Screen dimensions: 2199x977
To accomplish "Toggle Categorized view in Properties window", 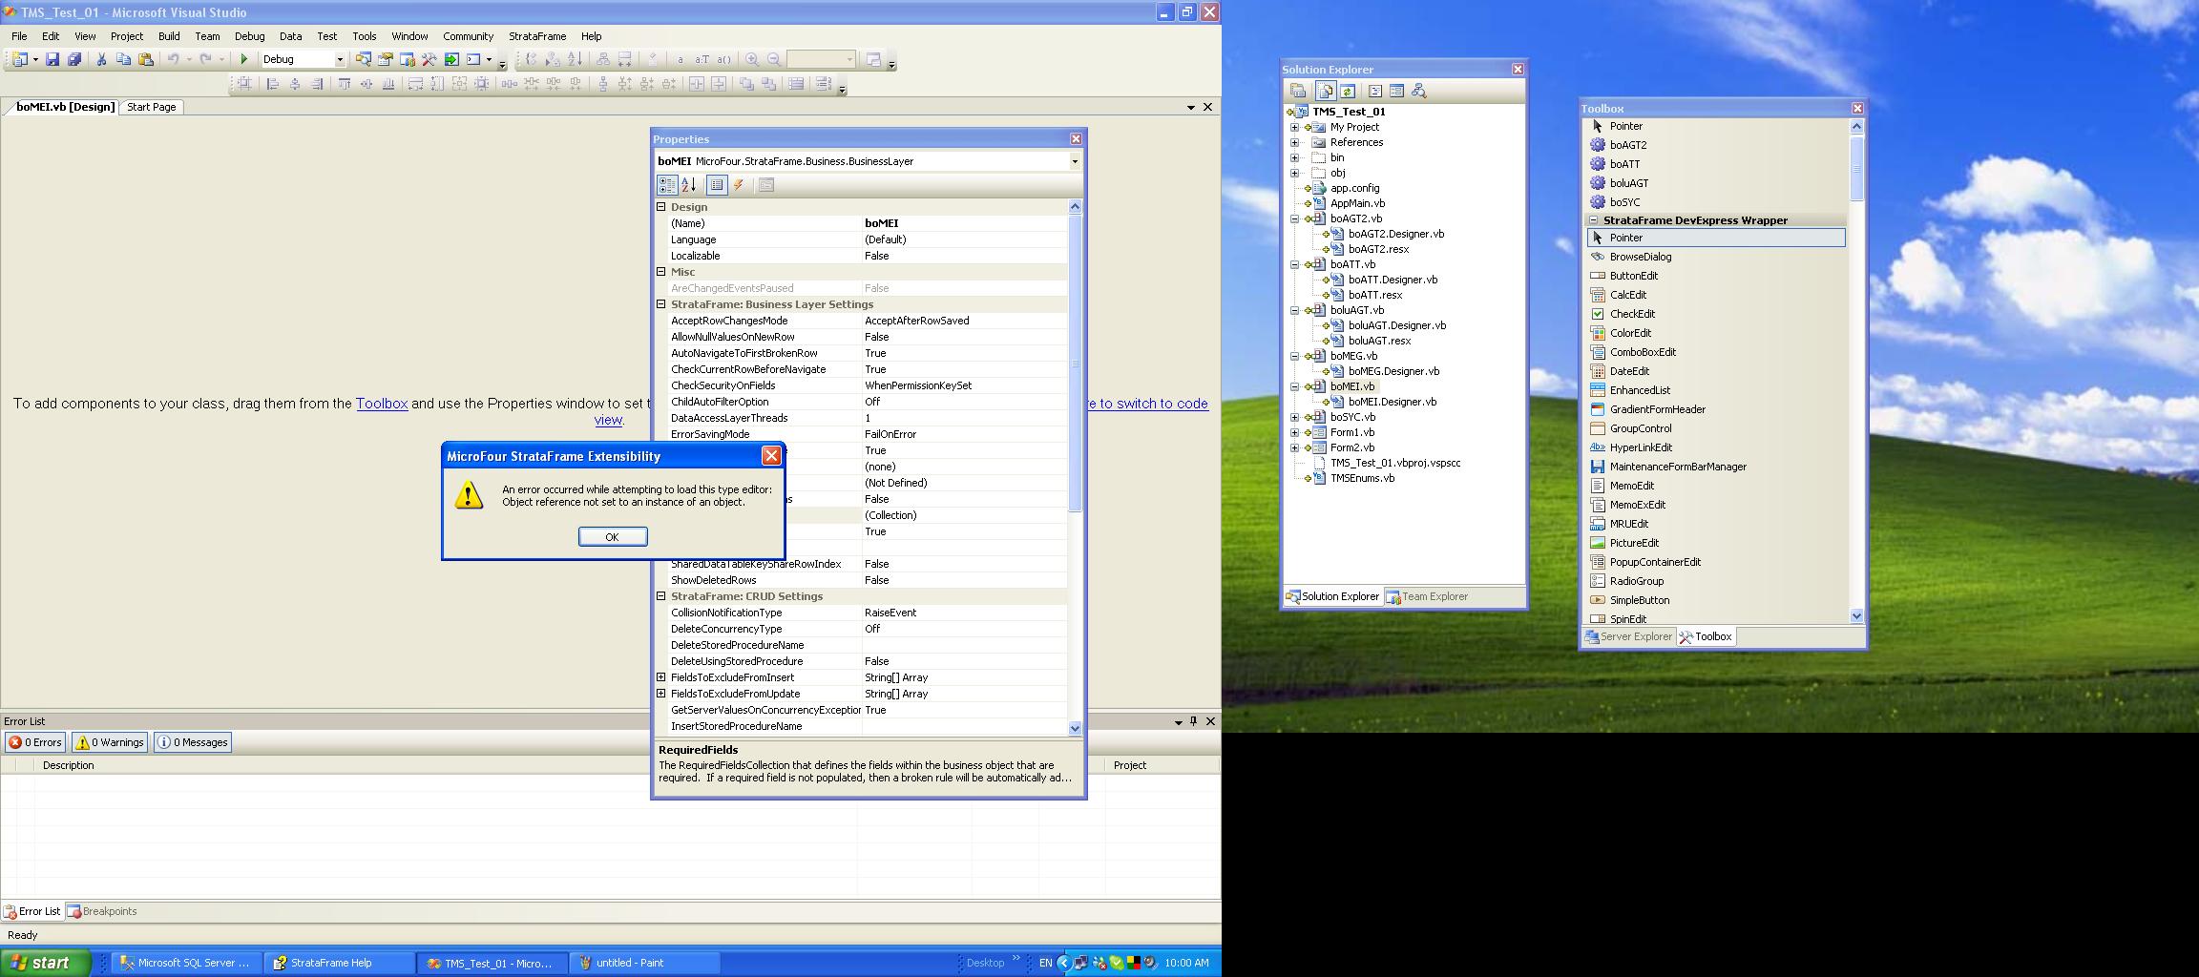I will click(667, 185).
